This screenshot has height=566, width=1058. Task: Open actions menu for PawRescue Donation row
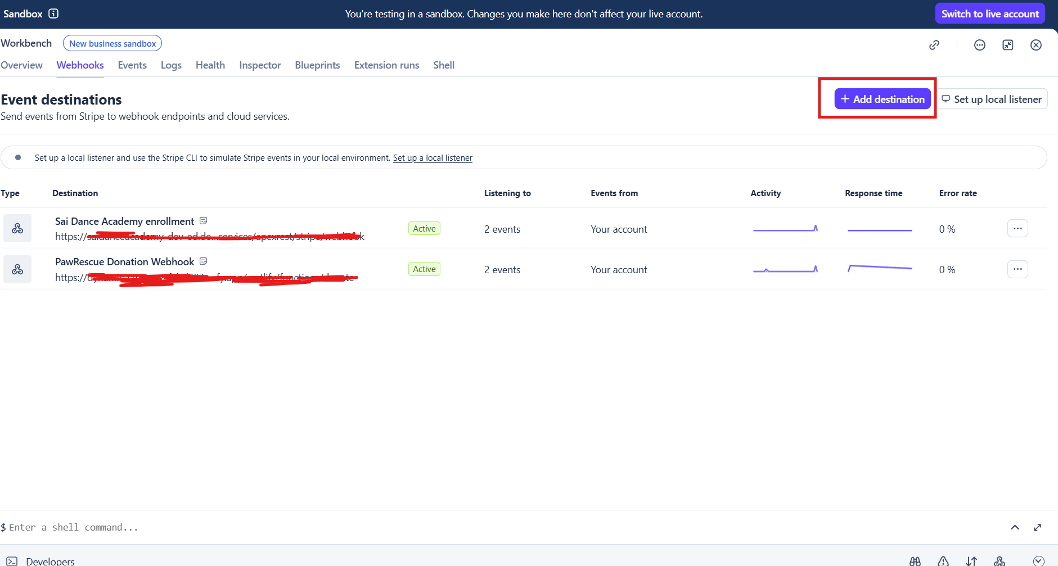pyautogui.click(x=1018, y=269)
